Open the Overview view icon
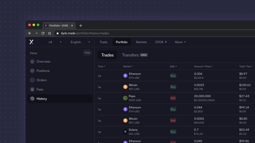 click(32, 62)
